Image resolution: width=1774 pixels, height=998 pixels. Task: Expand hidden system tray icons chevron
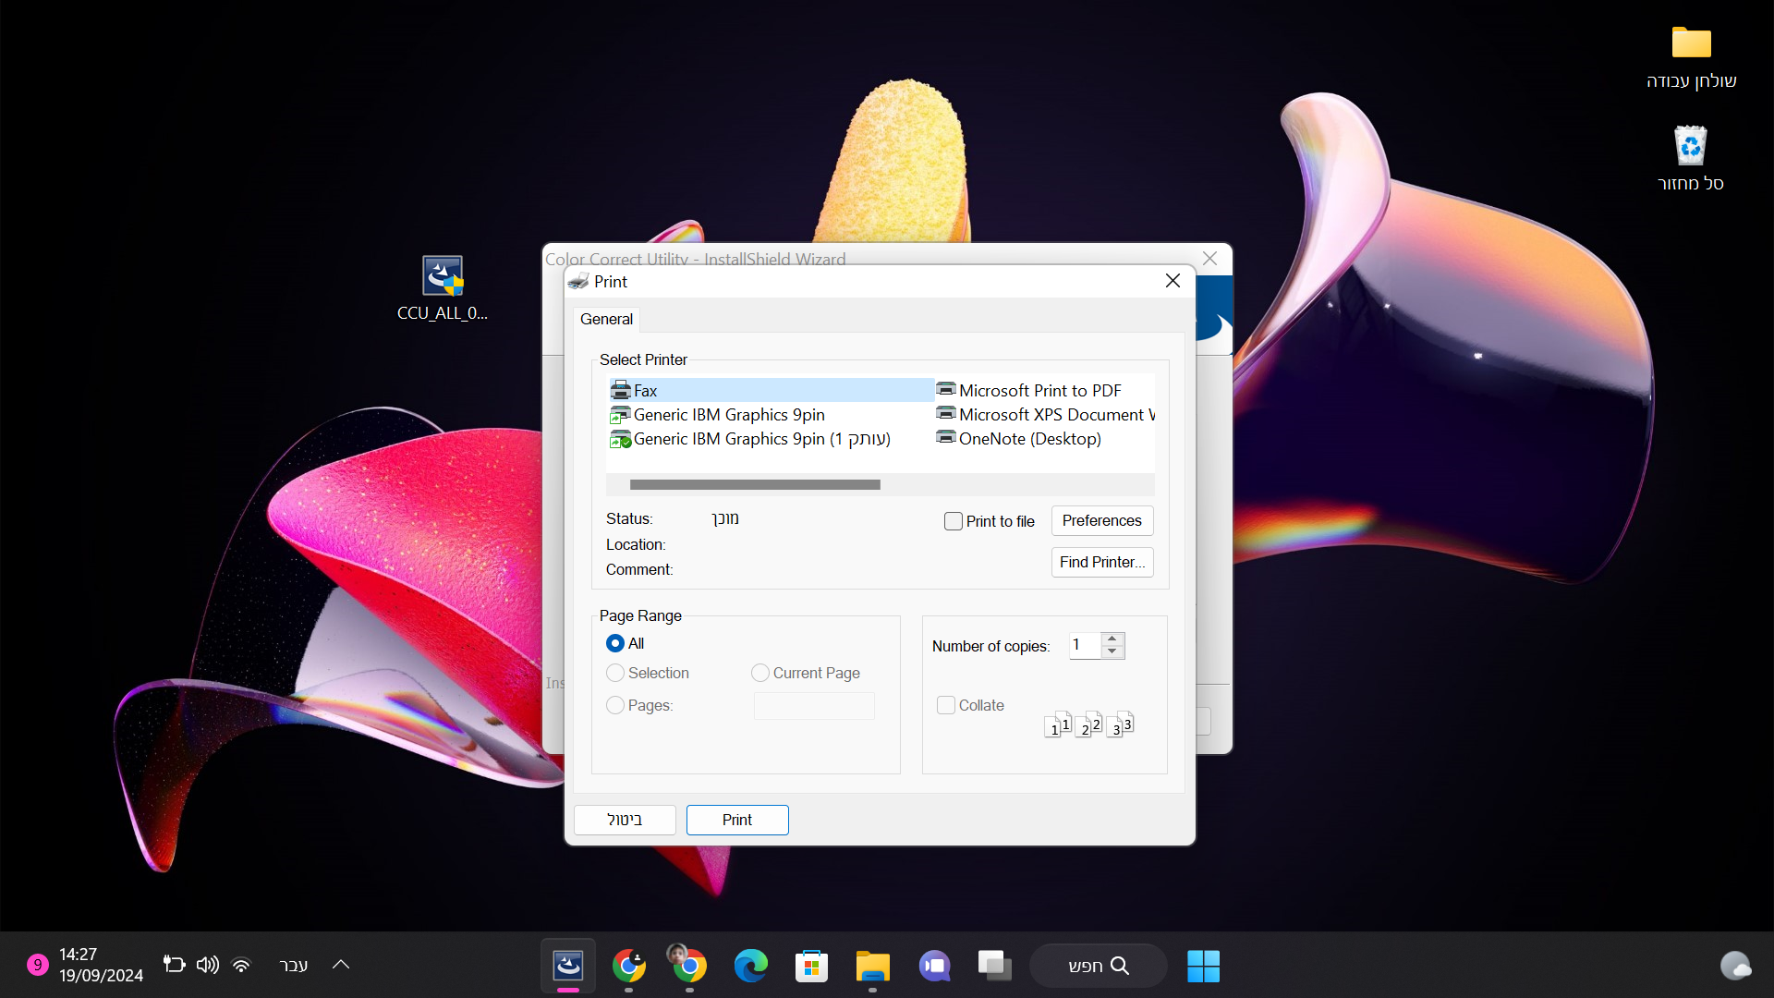341,965
